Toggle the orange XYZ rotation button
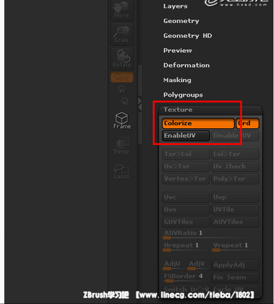 click(122, 78)
